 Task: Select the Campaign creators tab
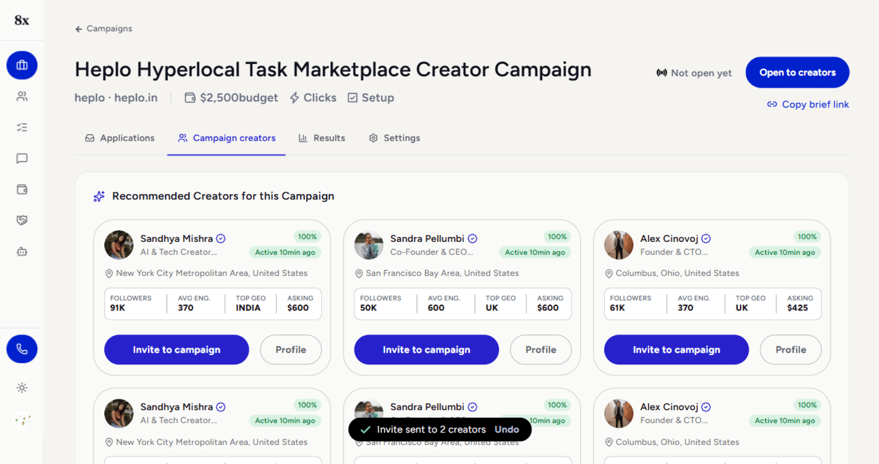click(227, 138)
